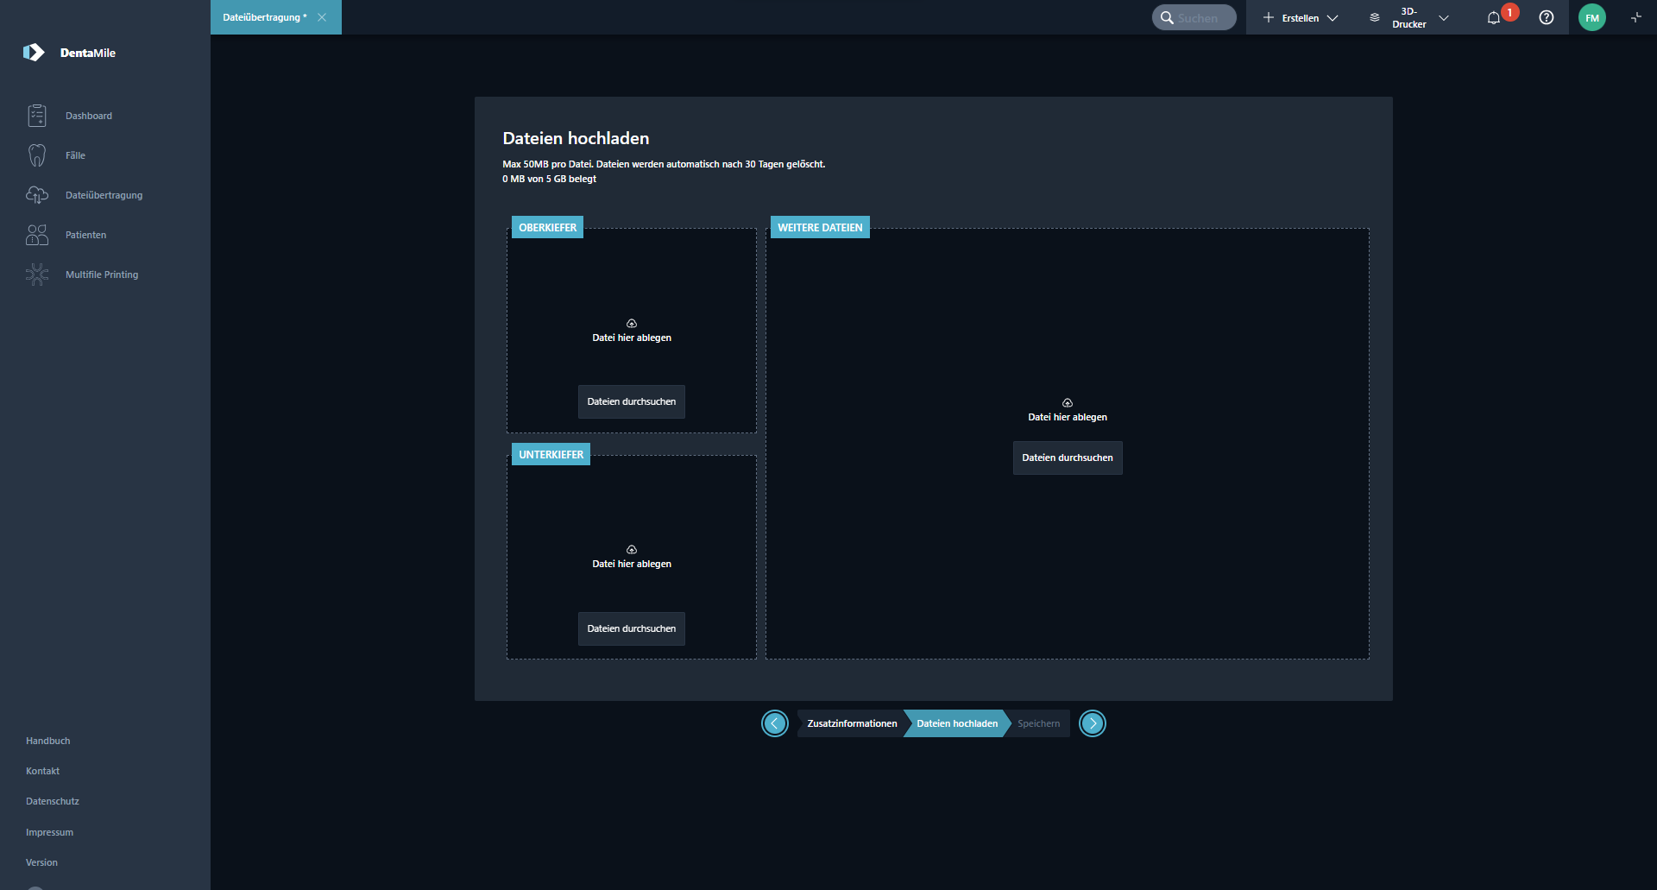The image size is (1657, 890).
Task: Select the Speichern step
Action: (1038, 723)
